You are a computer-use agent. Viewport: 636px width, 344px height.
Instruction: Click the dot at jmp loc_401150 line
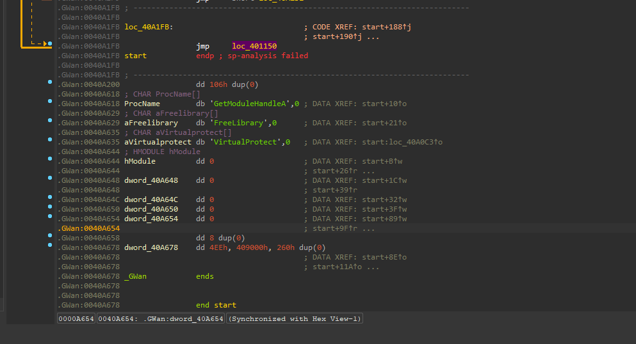click(x=50, y=43)
